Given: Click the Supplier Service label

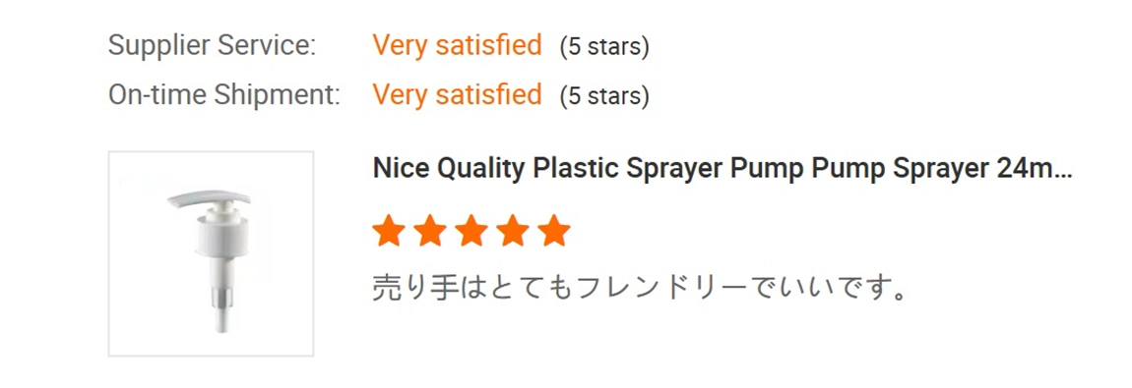Looking at the screenshot, I should point(213,46).
